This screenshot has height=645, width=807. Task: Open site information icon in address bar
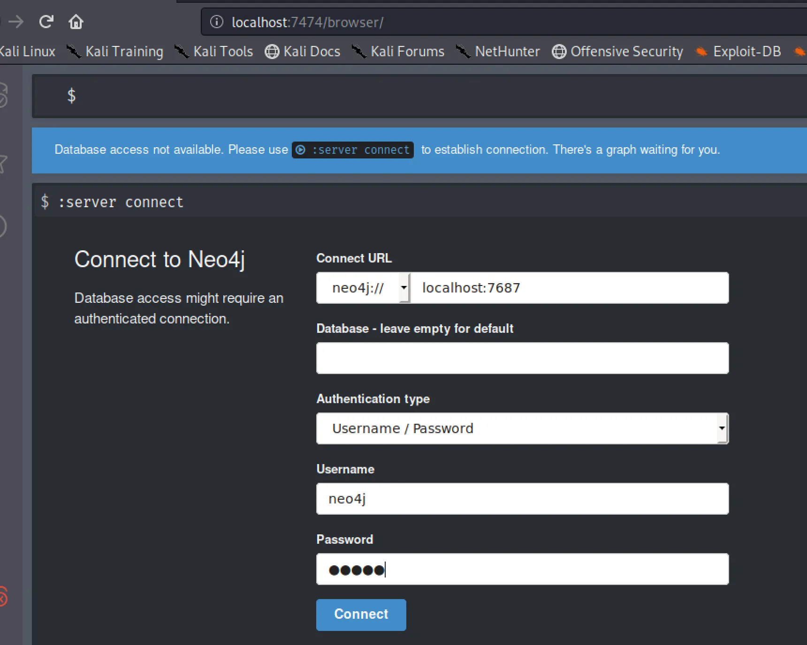pyautogui.click(x=216, y=22)
